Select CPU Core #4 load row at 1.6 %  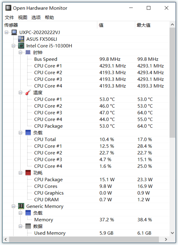point(86,166)
